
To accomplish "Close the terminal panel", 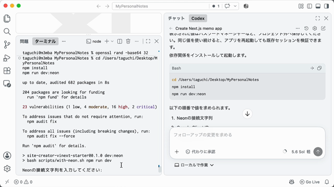I will tap(157, 42).
